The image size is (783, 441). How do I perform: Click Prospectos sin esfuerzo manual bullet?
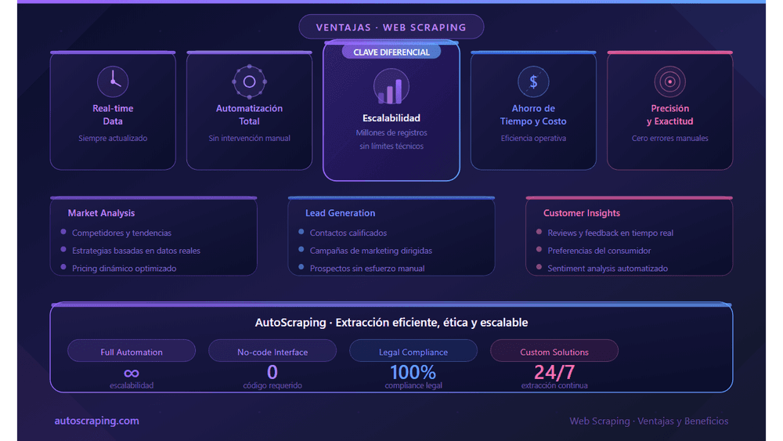coord(367,268)
